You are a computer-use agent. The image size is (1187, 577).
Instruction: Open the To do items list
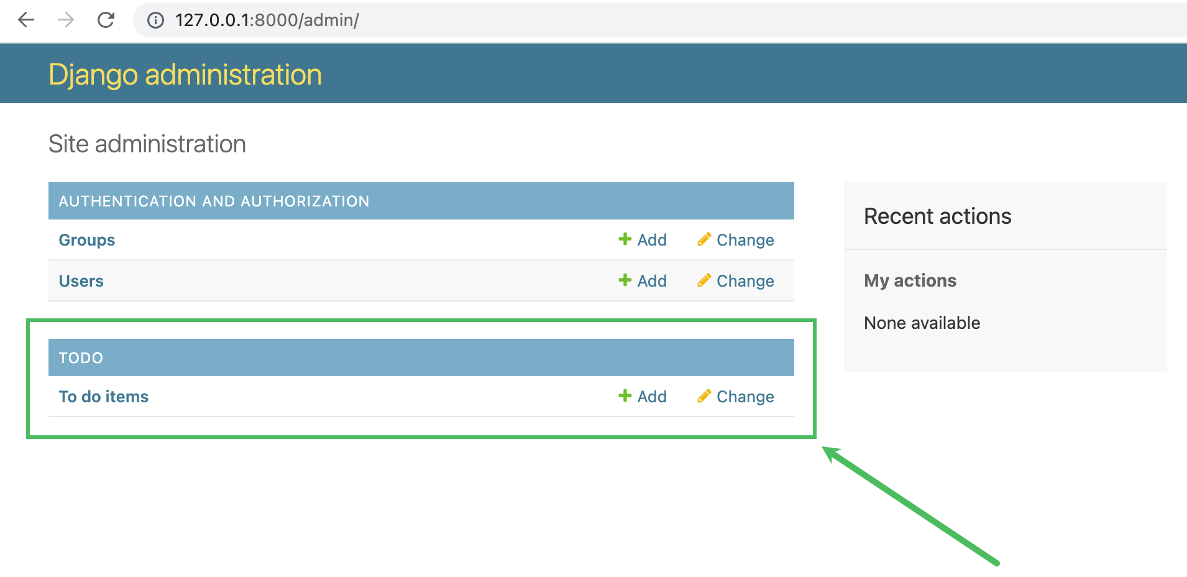[104, 396]
